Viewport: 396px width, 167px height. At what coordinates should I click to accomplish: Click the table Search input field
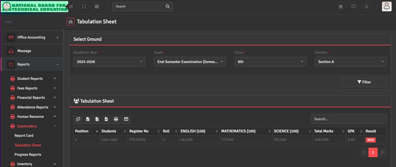(348, 119)
